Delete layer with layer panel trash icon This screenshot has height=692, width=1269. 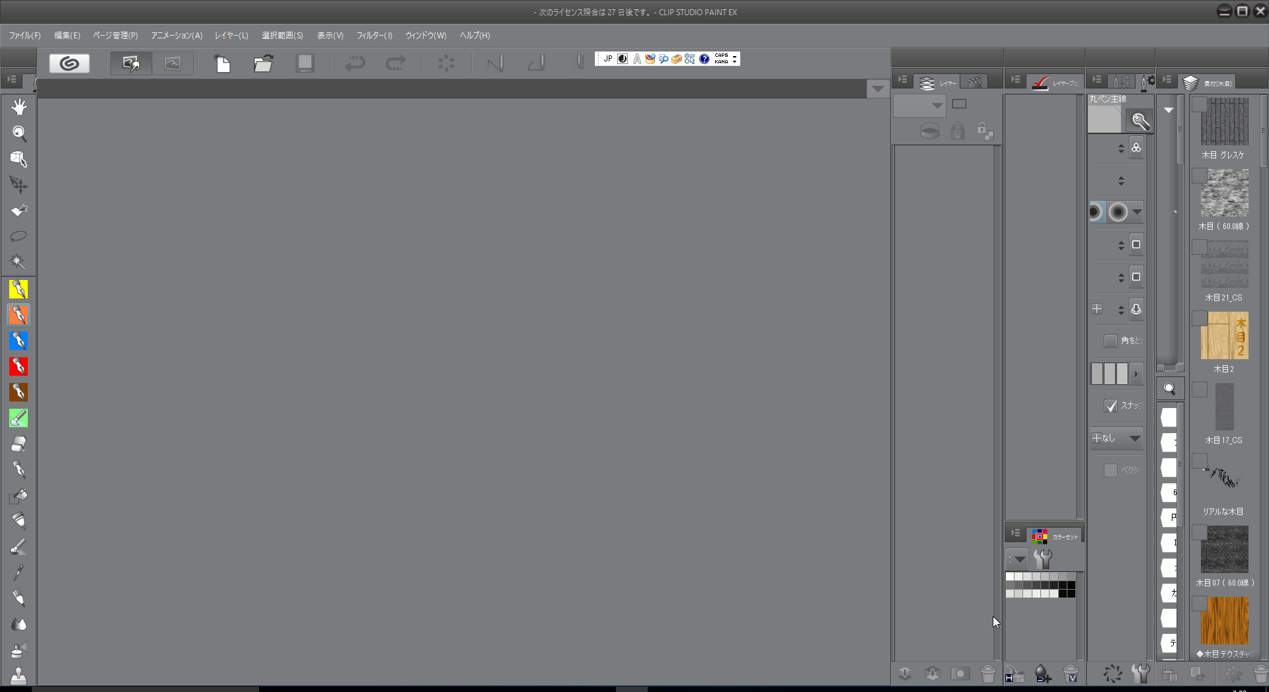coord(987,674)
